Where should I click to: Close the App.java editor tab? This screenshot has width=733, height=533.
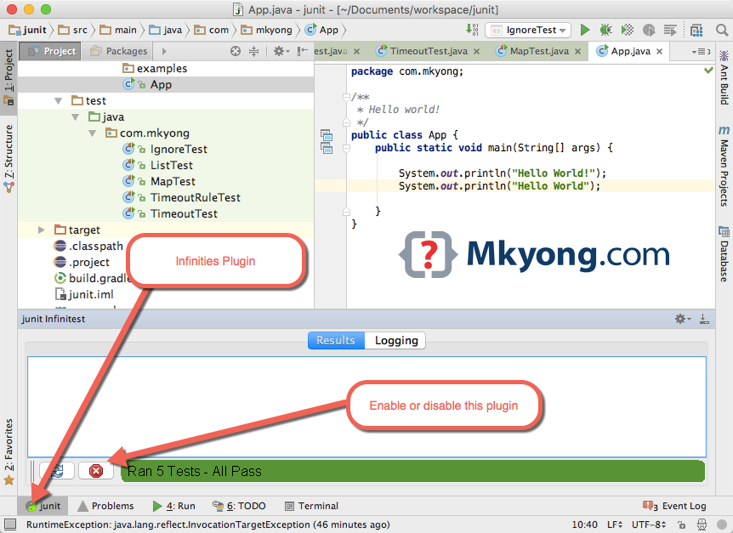659,51
